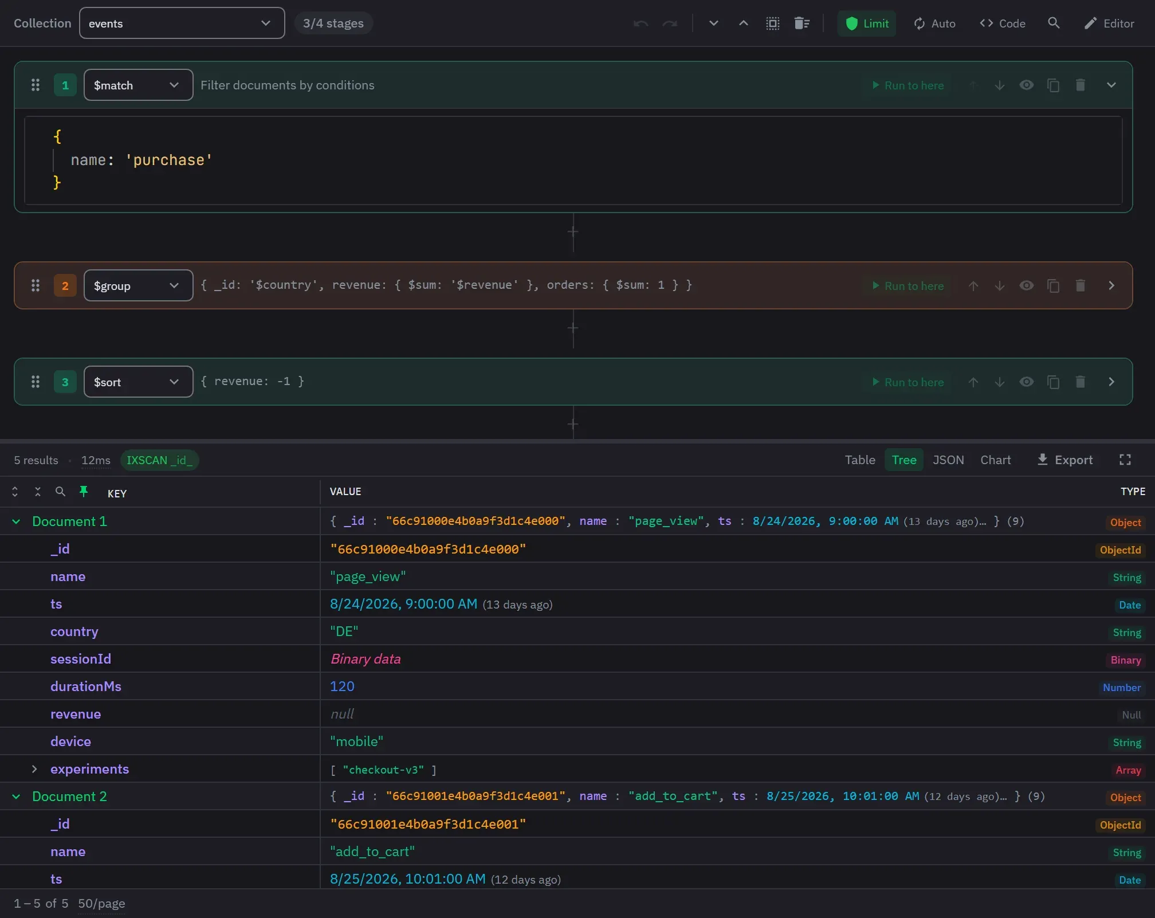Move $group stage up
Viewport: 1155px width, 918px height.
coord(973,286)
